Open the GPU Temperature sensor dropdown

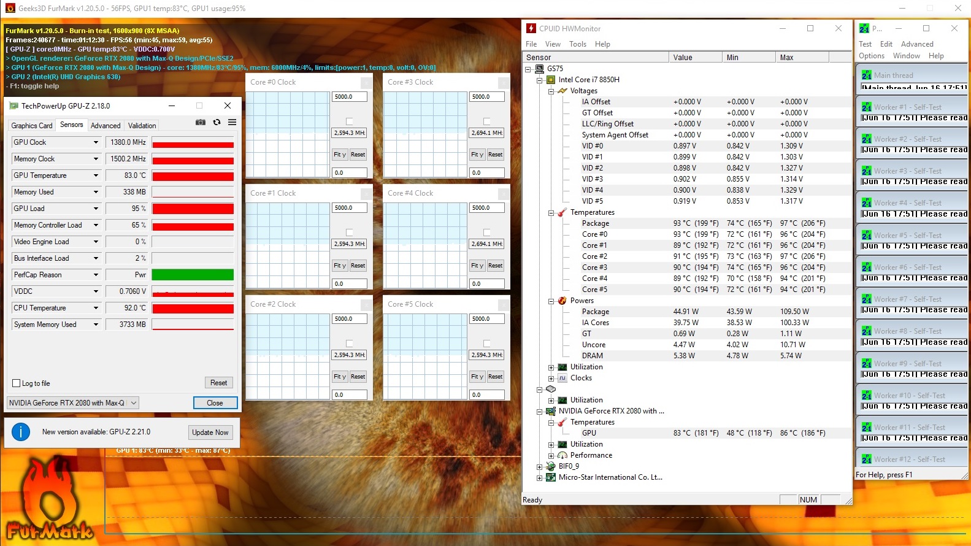click(x=96, y=175)
